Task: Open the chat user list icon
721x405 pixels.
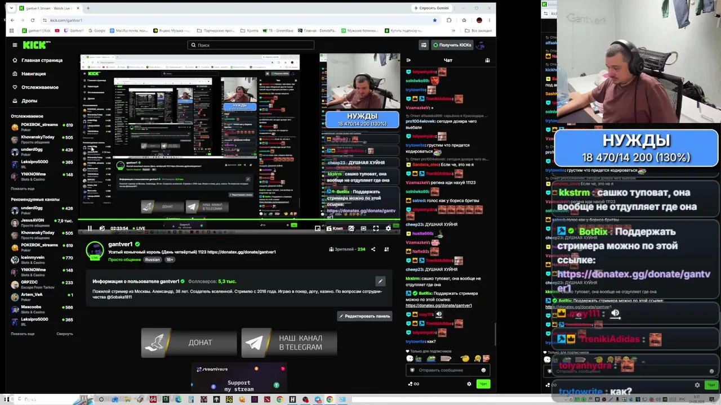Action: coord(487,60)
